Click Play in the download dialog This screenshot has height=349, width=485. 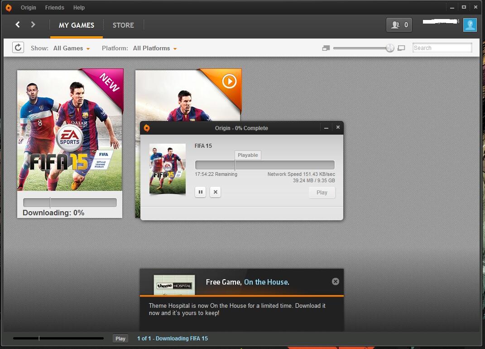[x=322, y=193]
